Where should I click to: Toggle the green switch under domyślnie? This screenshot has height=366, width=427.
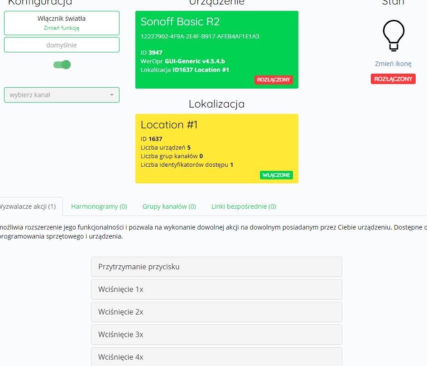(62, 65)
